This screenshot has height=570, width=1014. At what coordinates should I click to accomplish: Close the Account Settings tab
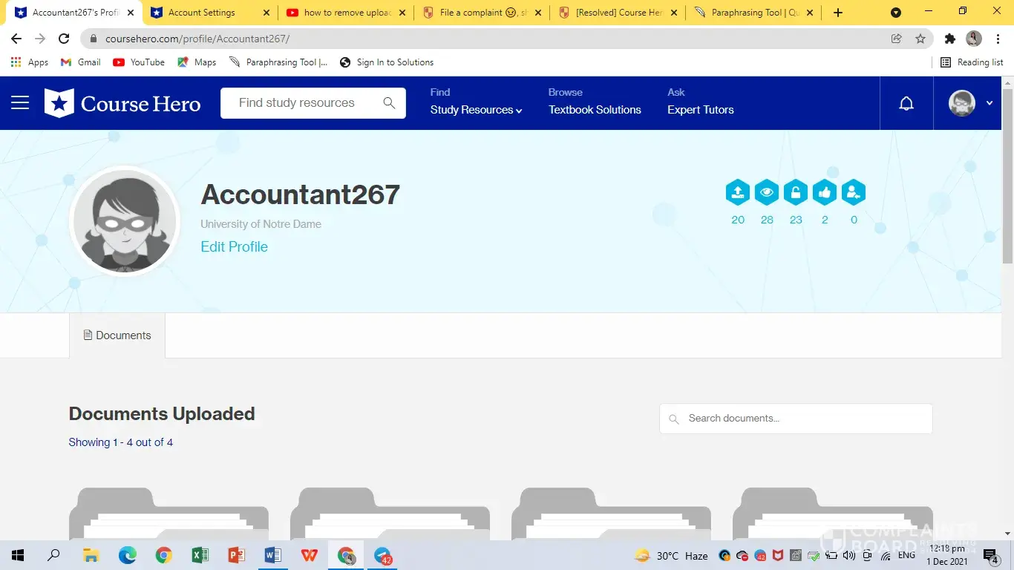point(266,13)
